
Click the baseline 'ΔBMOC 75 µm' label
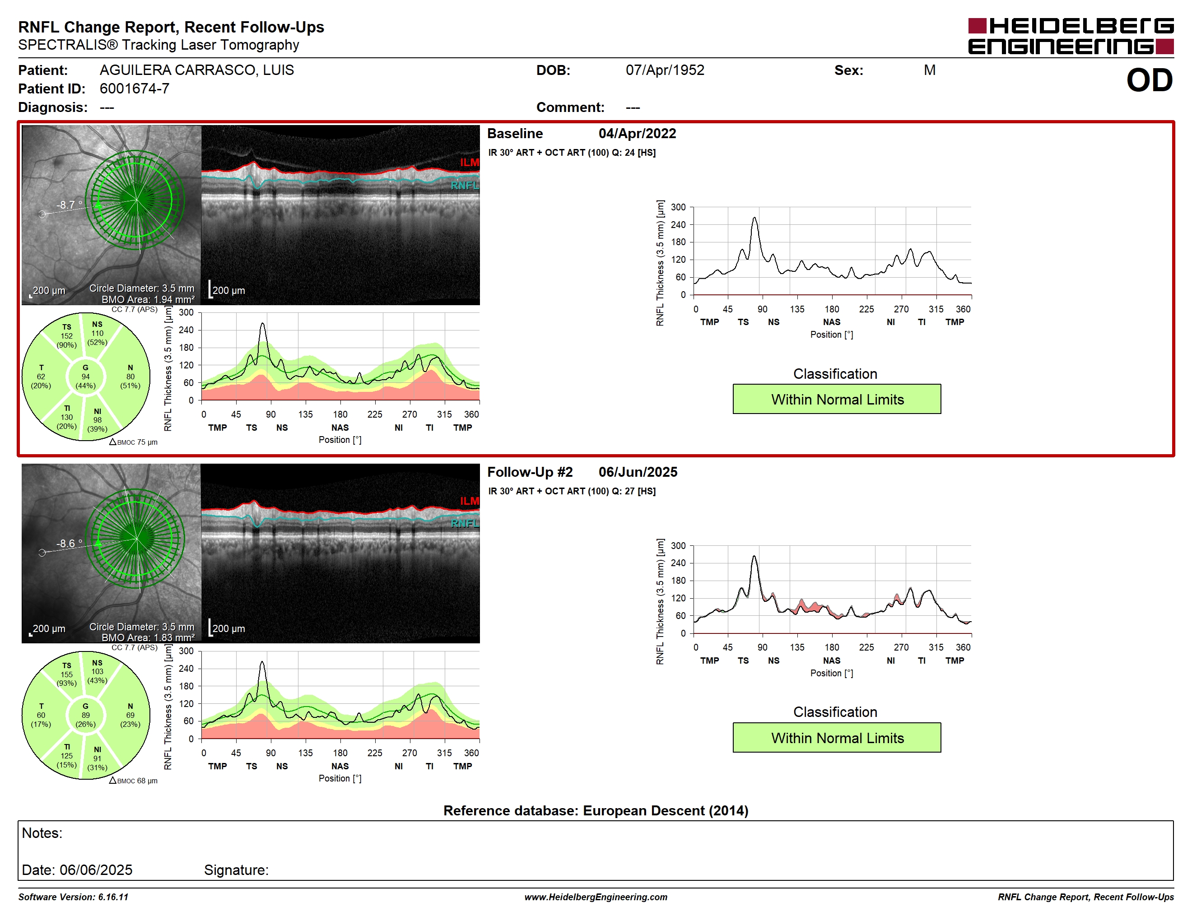[x=133, y=442]
